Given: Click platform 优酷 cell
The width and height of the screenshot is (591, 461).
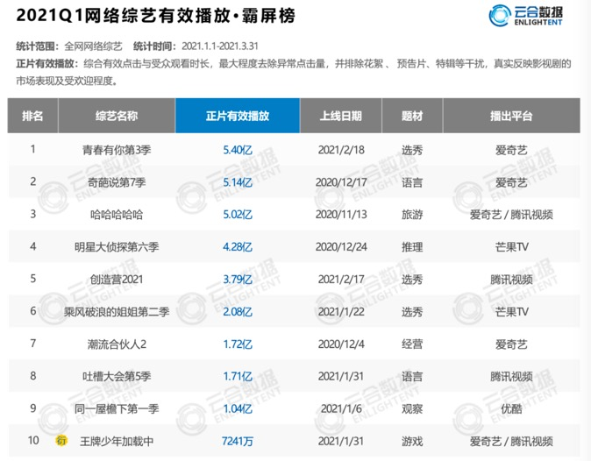Looking at the screenshot, I should coord(511,408).
